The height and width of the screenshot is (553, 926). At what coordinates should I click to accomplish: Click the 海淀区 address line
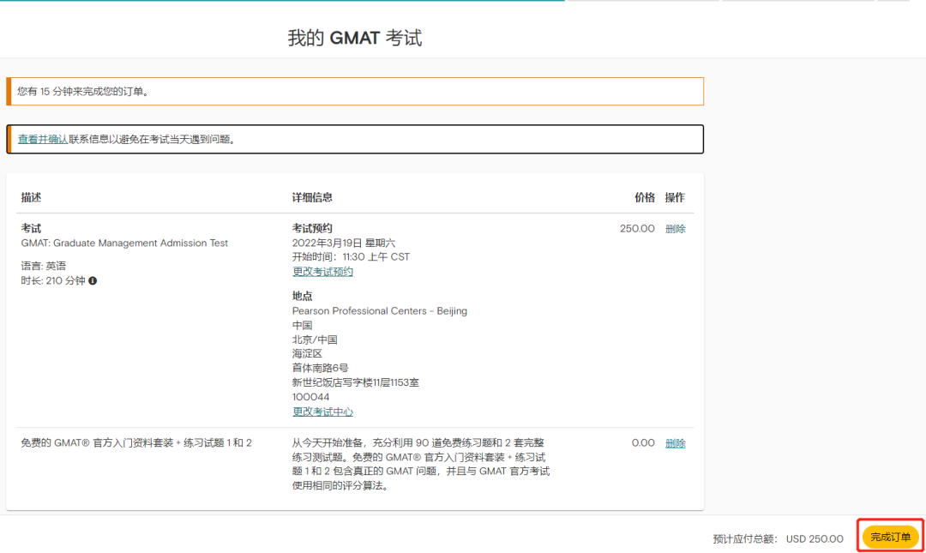307,354
